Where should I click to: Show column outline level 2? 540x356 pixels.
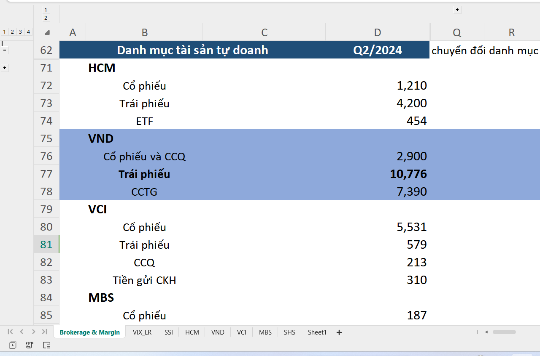[46, 18]
